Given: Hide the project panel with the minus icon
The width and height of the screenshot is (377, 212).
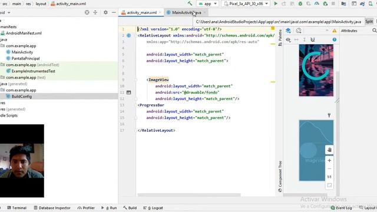Looking at the screenshot, I should click(x=114, y=12).
